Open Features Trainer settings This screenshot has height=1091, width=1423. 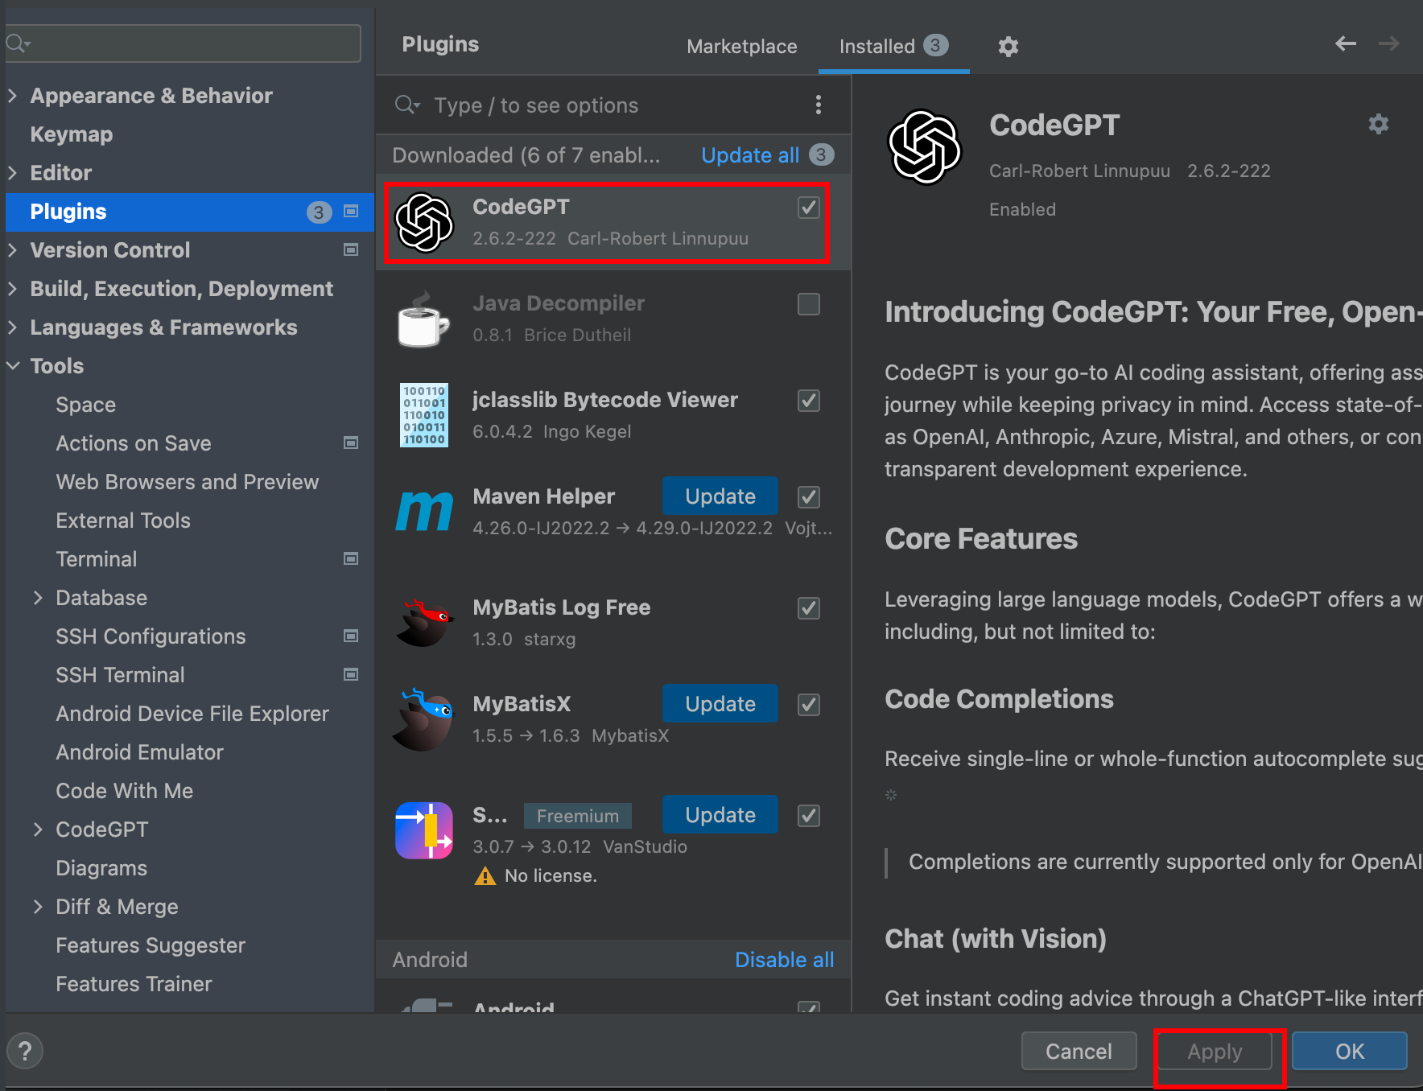tap(134, 983)
